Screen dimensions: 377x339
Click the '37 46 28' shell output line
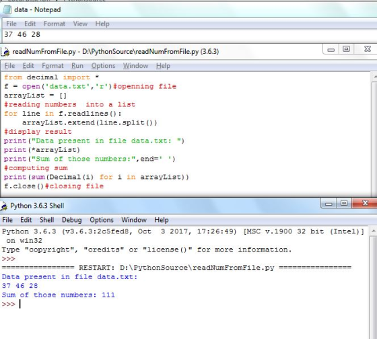tap(20, 286)
